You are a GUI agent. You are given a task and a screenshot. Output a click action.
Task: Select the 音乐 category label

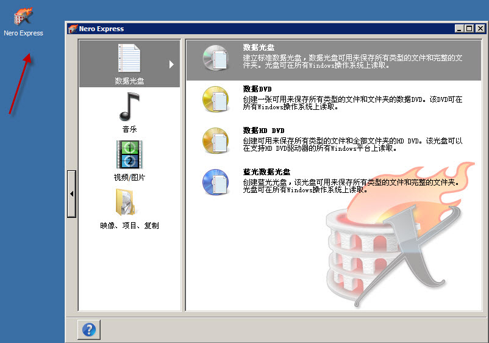point(129,129)
